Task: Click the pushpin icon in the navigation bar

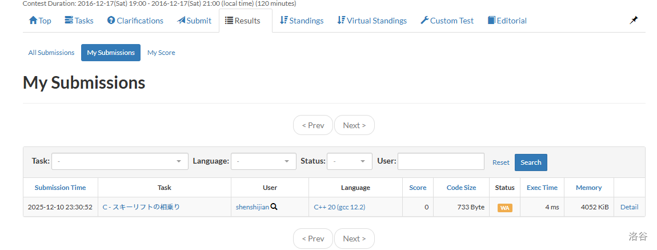Action: (634, 20)
